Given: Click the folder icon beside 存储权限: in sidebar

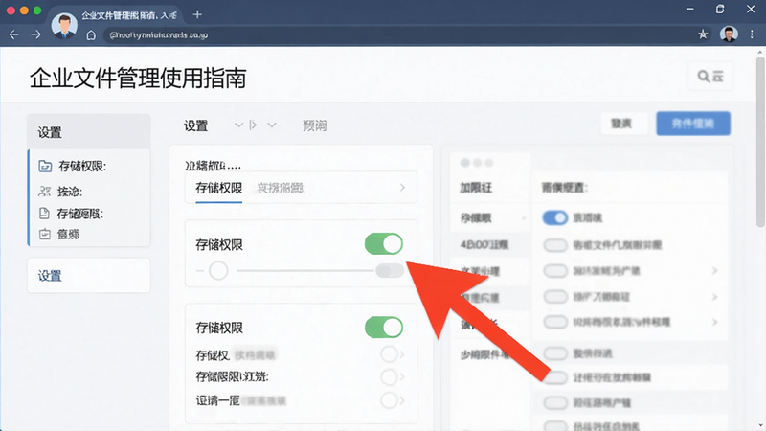Looking at the screenshot, I should click(45, 166).
